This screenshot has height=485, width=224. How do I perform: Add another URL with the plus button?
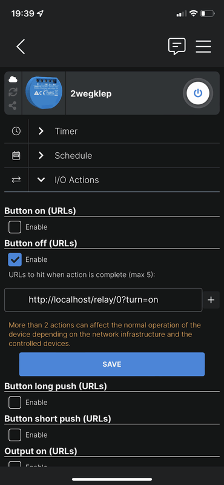tap(211, 299)
